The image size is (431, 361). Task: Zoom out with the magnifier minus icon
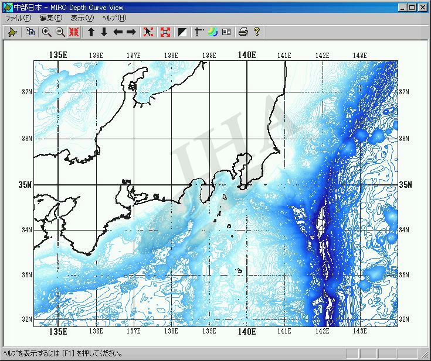pyautogui.click(x=60, y=32)
